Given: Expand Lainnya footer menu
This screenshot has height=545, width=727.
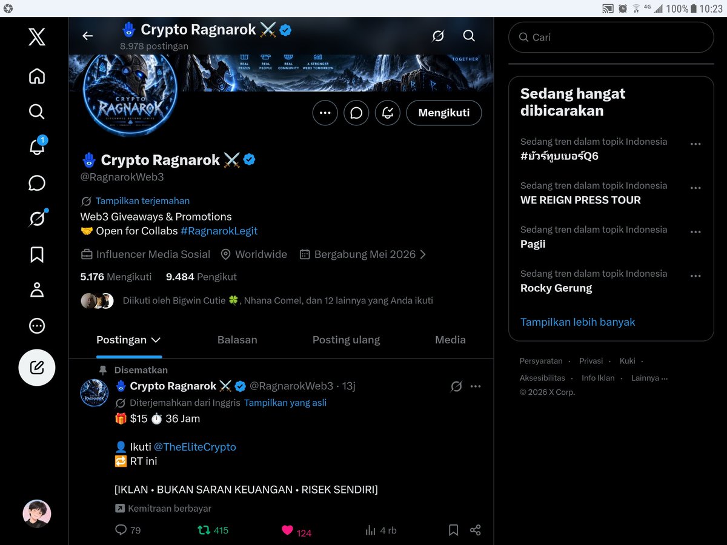Looking at the screenshot, I should (x=649, y=378).
